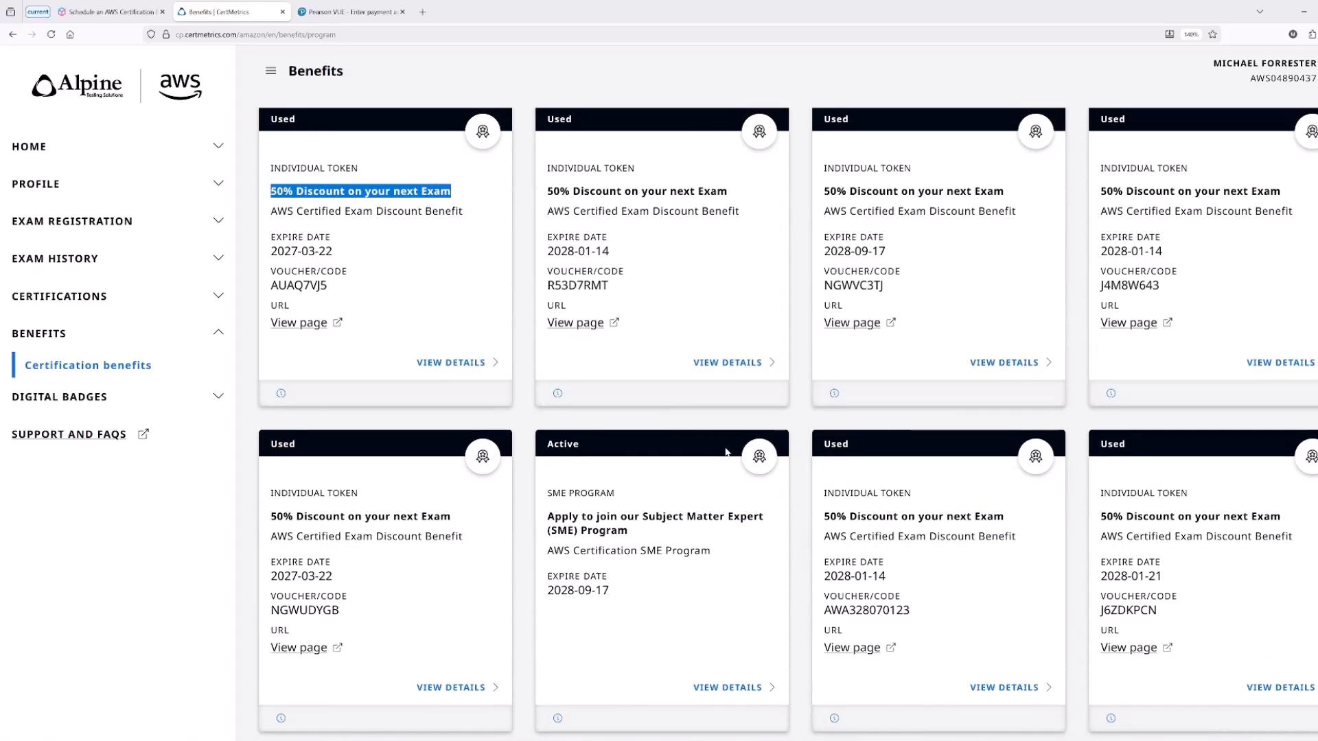View details of the AUAQ7VJ5 voucher card
The image size is (1318, 741).
(x=458, y=362)
